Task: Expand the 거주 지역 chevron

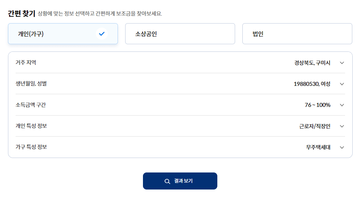Action: (342, 63)
